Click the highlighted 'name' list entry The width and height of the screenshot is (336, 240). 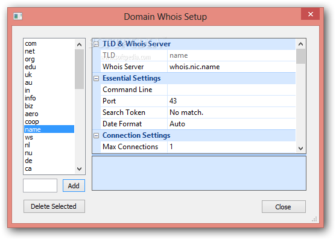point(49,129)
